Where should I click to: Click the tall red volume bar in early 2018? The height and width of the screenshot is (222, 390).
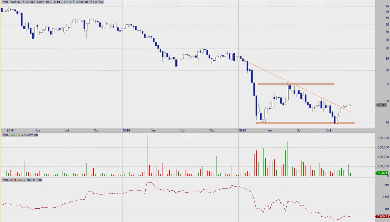click(24, 169)
